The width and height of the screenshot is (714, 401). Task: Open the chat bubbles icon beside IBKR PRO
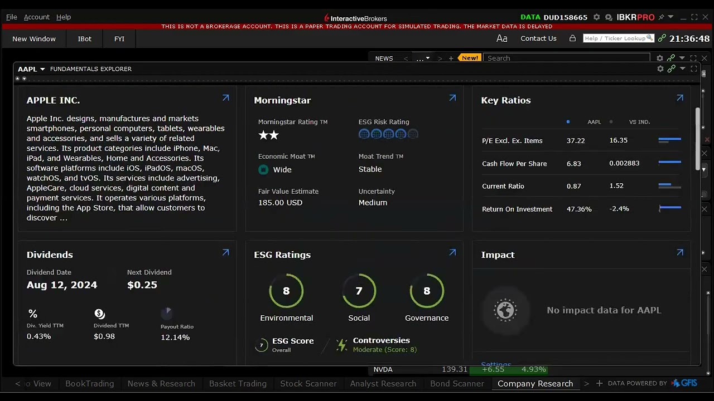point(609,17)
